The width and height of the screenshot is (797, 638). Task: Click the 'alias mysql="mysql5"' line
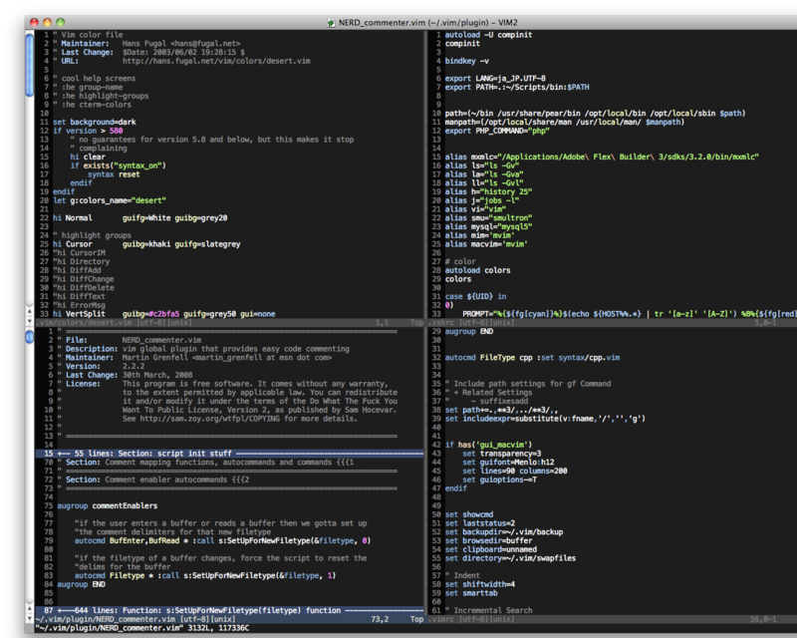pos(488,226)
